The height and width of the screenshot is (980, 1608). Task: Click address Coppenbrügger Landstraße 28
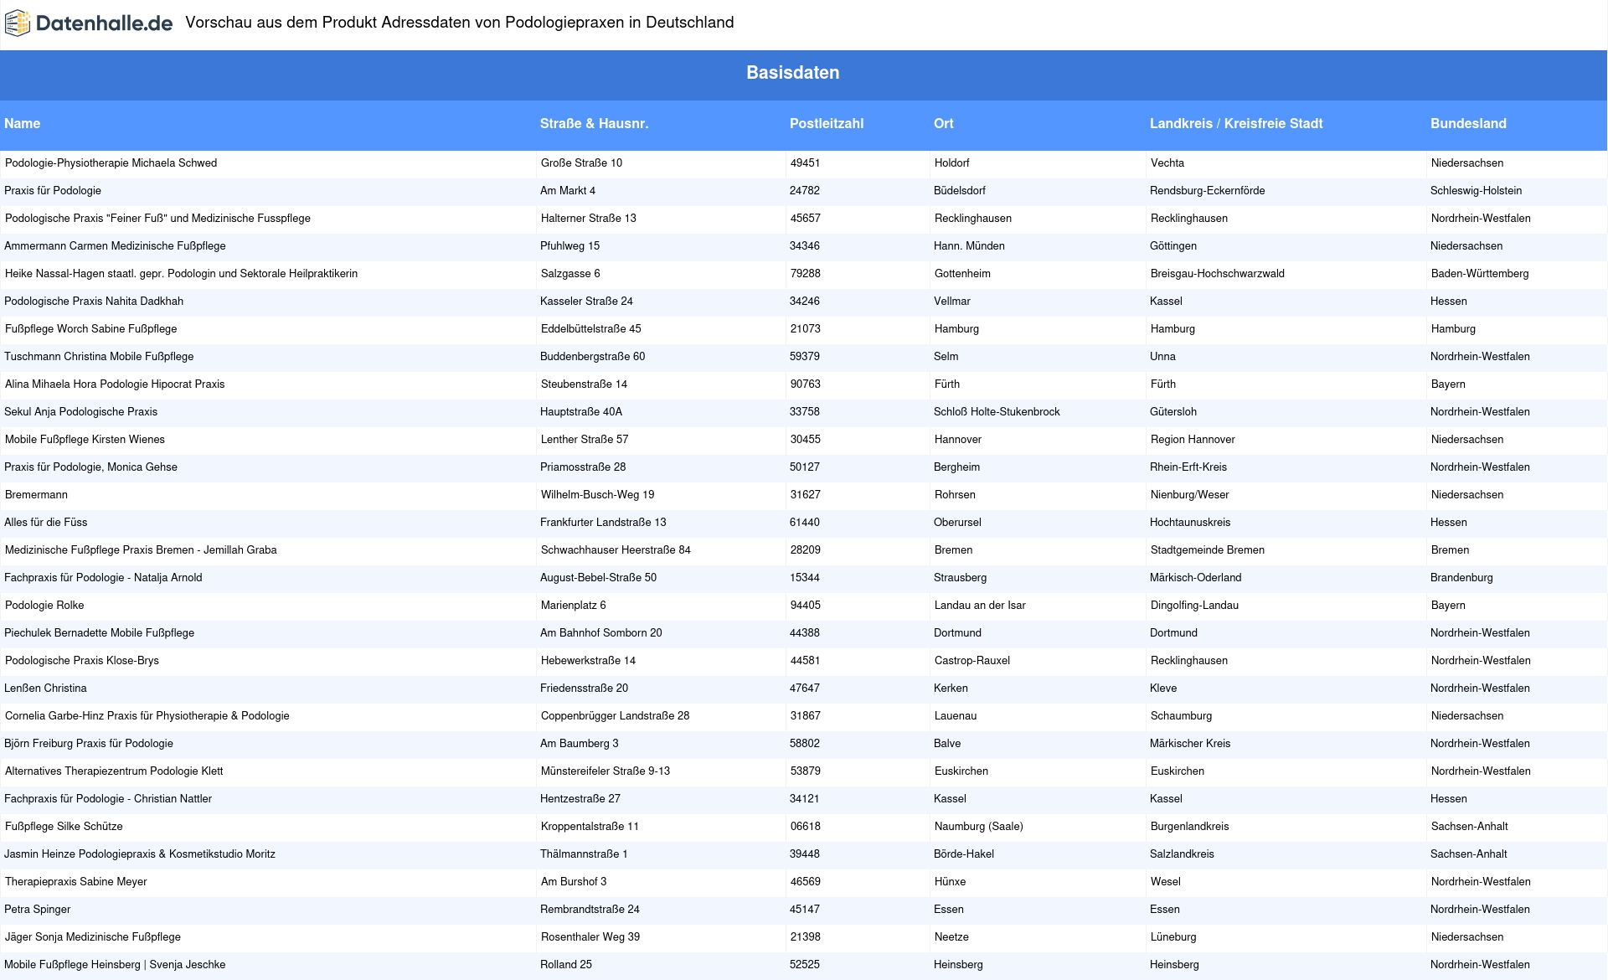(616, 716)
